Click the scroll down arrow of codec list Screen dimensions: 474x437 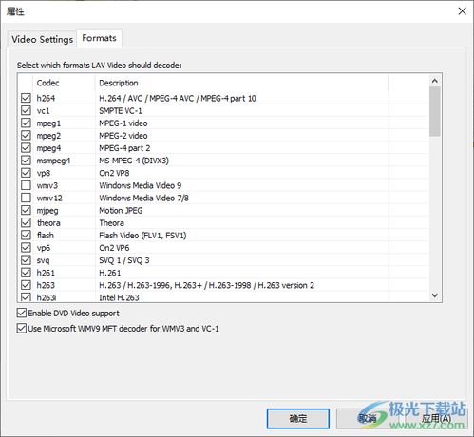coord(435,295)
